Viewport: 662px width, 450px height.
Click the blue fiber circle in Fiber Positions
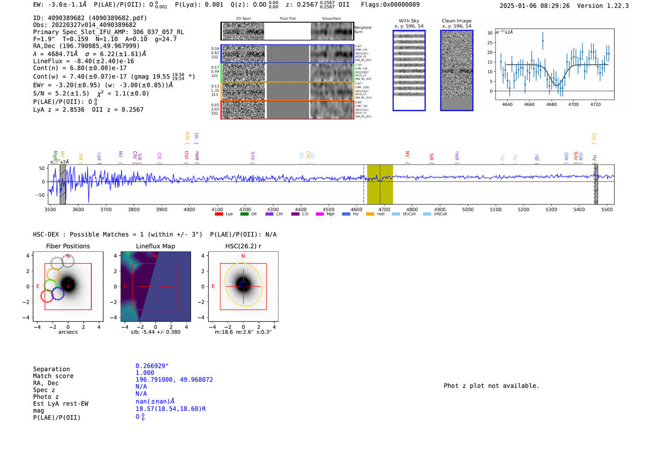[58, 293]
